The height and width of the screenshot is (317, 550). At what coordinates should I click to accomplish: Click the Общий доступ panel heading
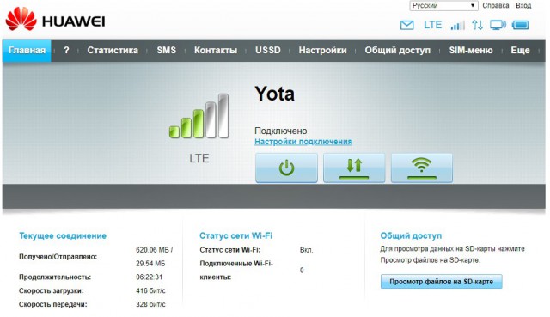[x=411, y=235]
